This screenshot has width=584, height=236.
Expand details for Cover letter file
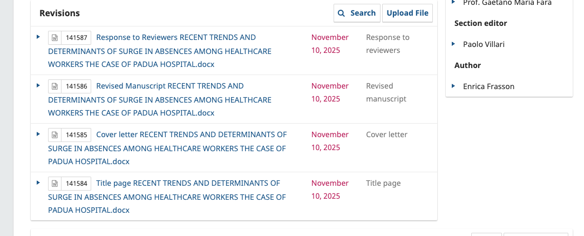coord(38,134)
